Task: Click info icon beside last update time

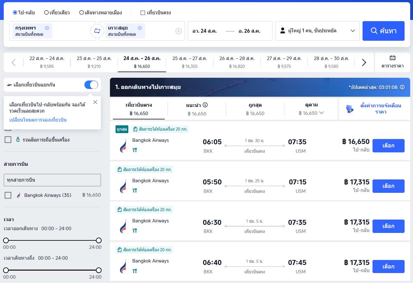Action: click(402, 87)
